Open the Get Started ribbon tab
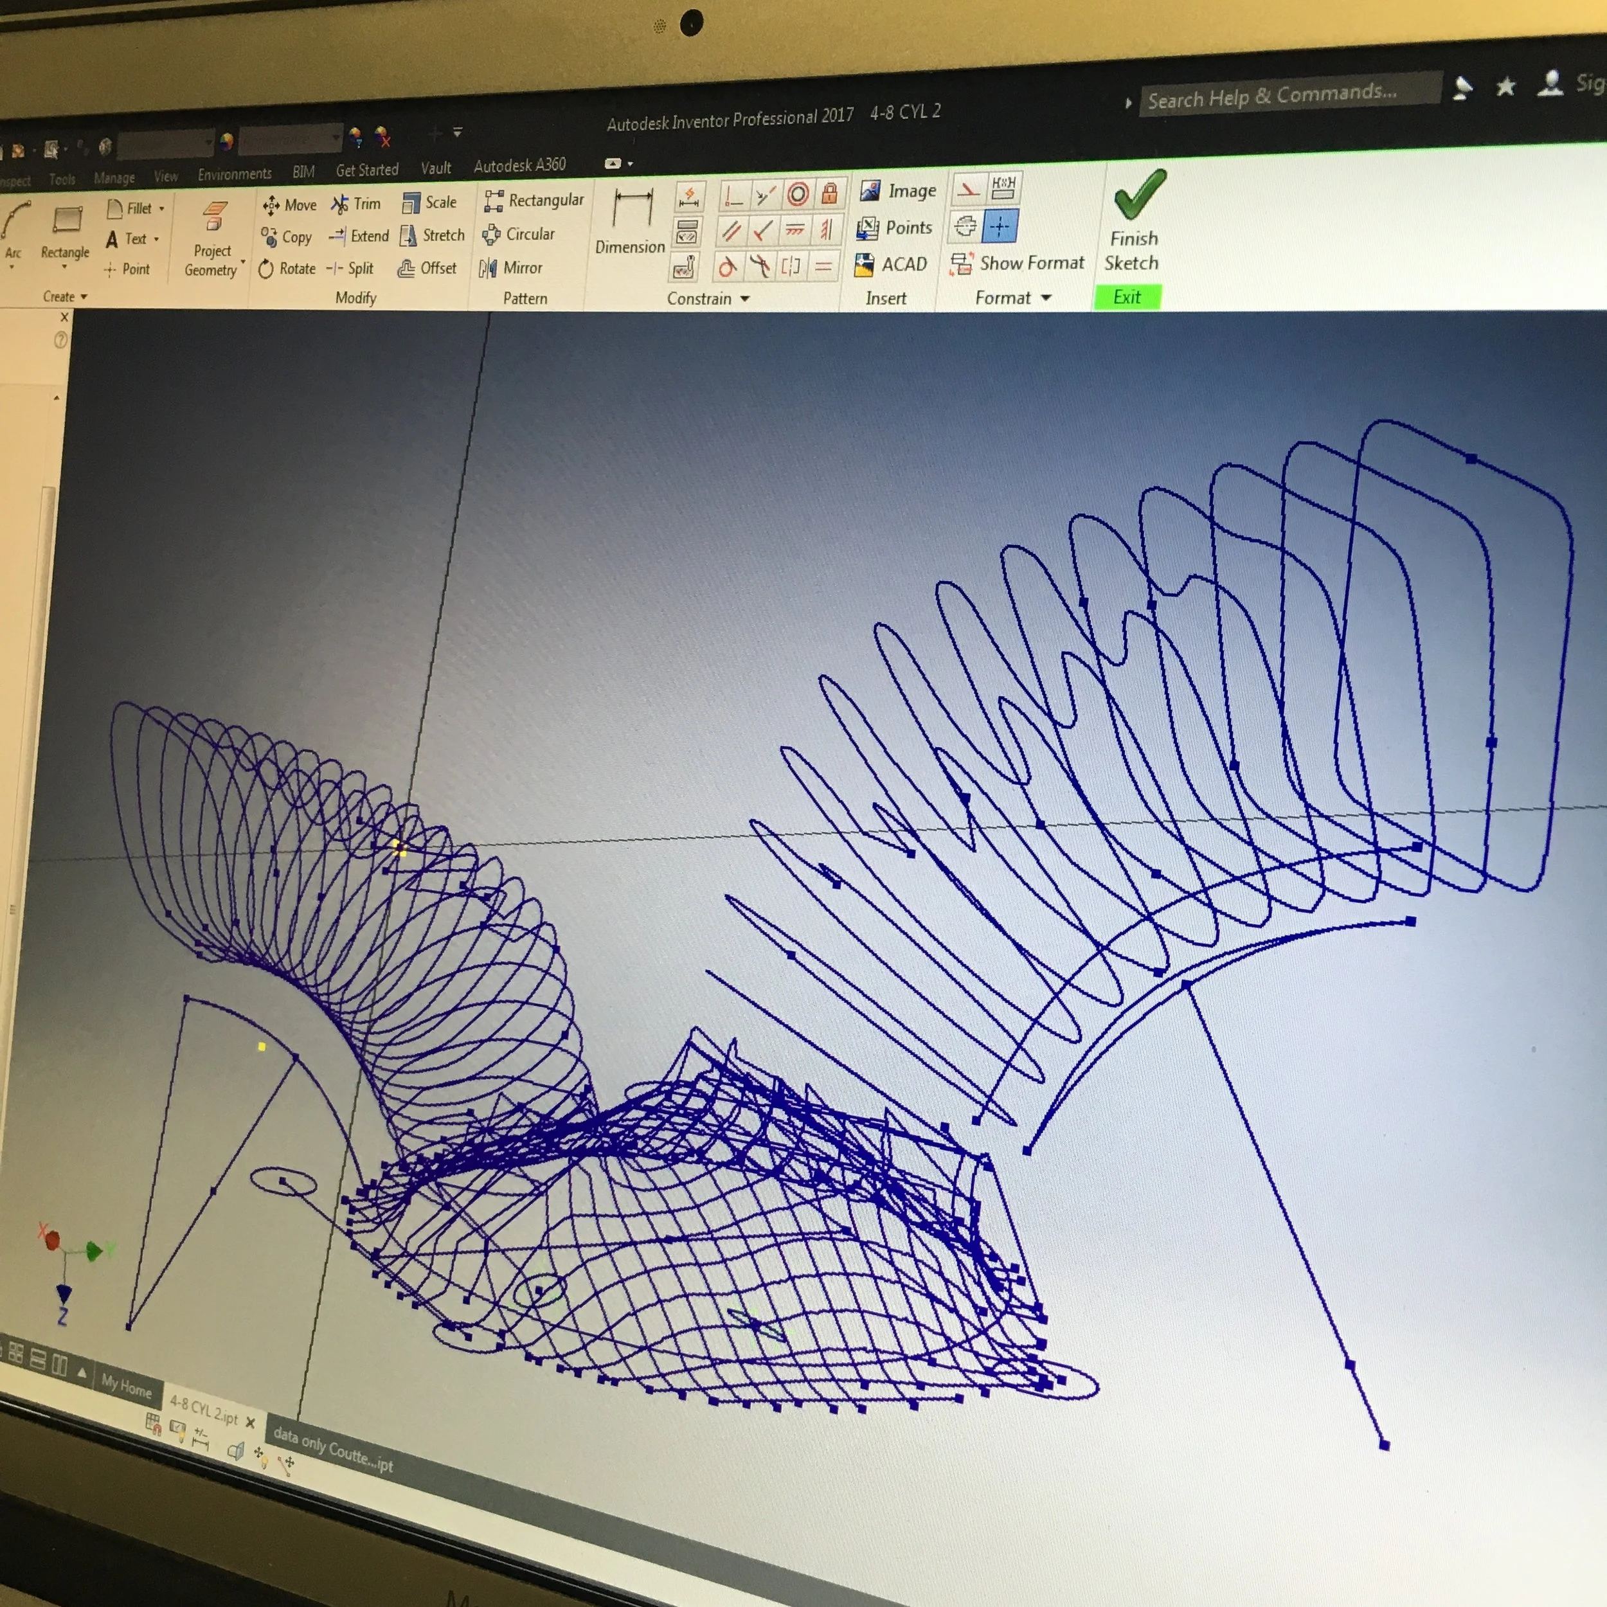This screenshot has width=1607, height=1607. (x=367, y=170)
